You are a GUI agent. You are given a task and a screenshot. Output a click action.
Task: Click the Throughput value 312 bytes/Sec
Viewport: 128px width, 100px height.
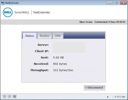63,70
